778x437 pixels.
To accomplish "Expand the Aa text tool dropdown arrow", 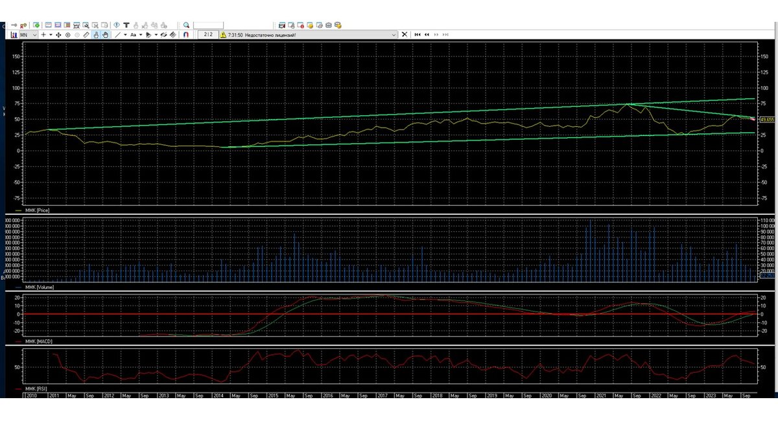I will 141,34.
